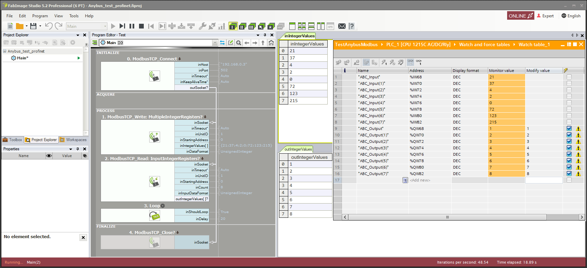Click Modify once lightning icon in watch table

coord(384,62)
